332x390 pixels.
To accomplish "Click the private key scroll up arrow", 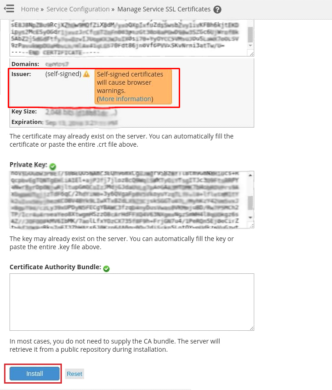I will (x=250, y=175).
